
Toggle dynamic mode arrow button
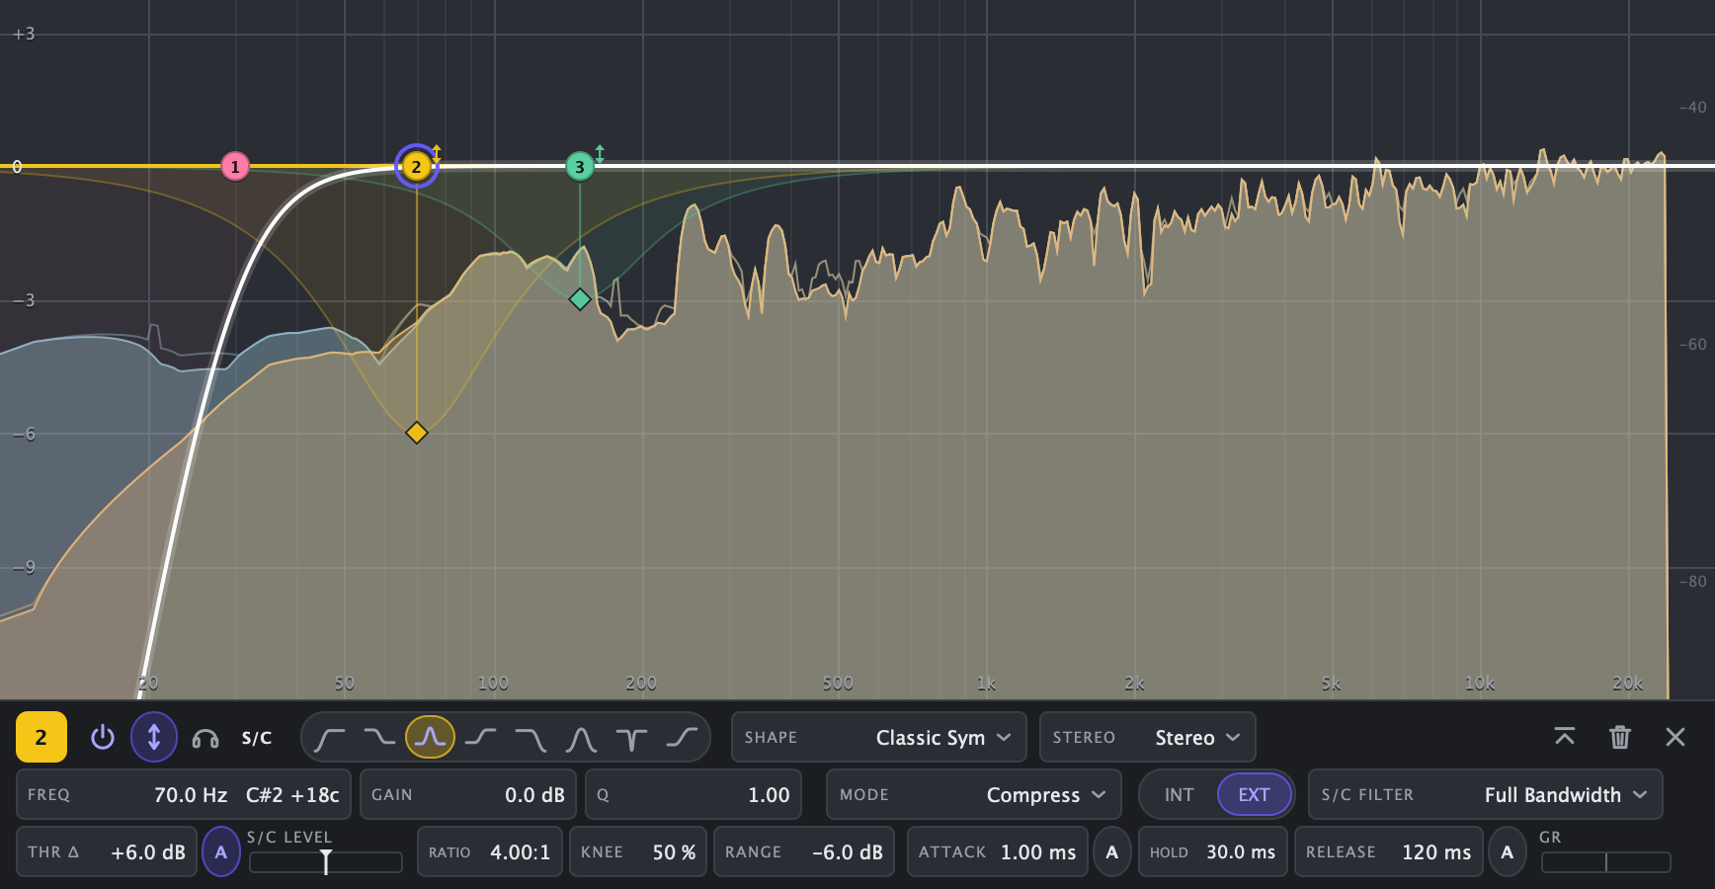[154, 737]
